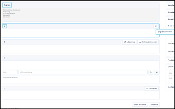The image size is (175, 109).
Task: Click the E section label
Action: point(4,58)
